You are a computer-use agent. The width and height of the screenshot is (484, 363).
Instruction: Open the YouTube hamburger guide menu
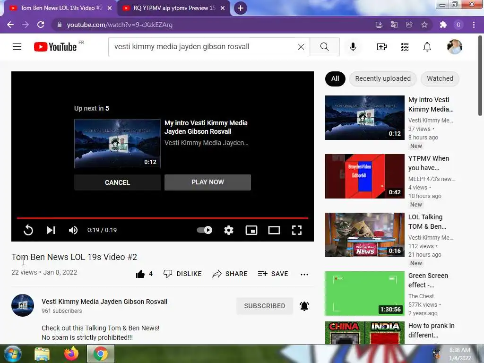pos(17,47)
